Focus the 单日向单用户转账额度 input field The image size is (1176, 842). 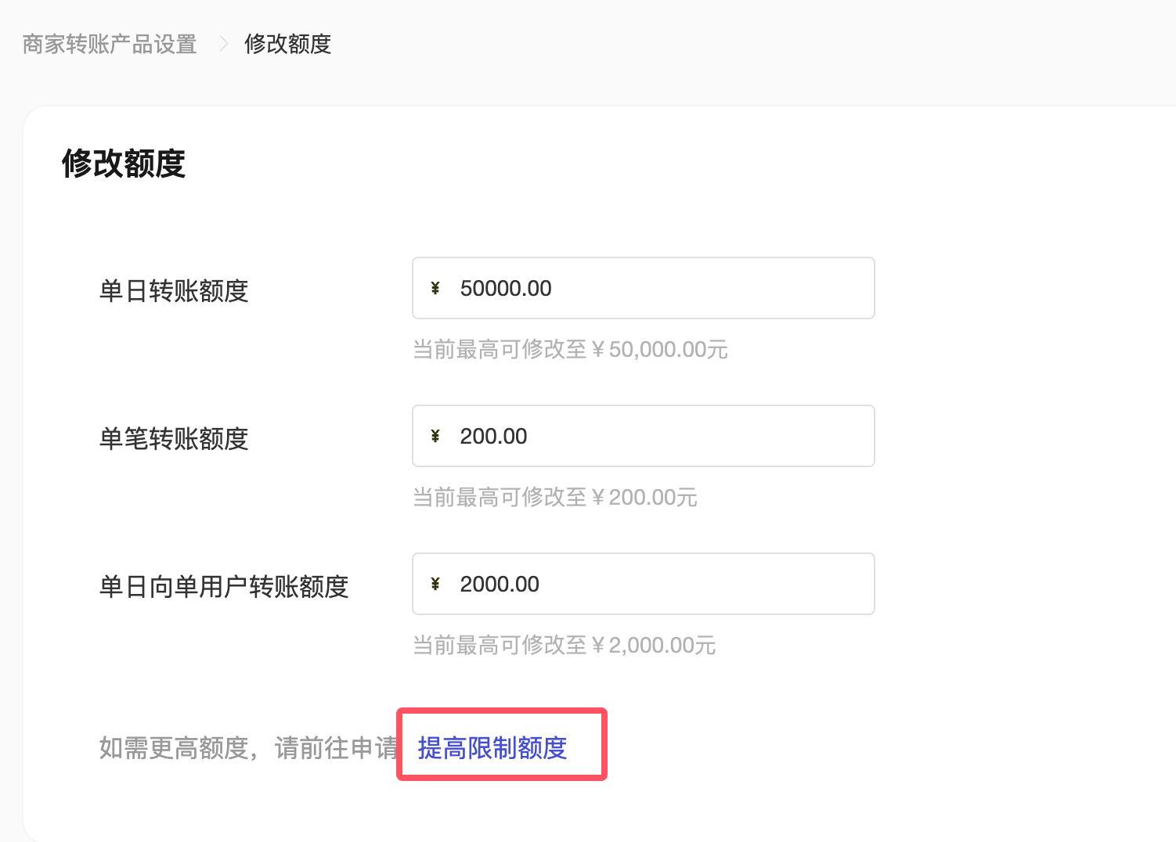click(x=644, y=584)
